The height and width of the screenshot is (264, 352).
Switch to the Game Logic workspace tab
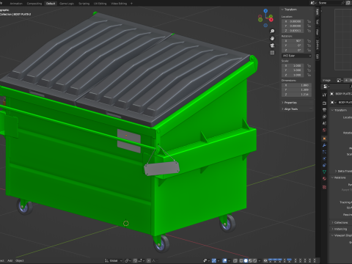click(67, 4)
